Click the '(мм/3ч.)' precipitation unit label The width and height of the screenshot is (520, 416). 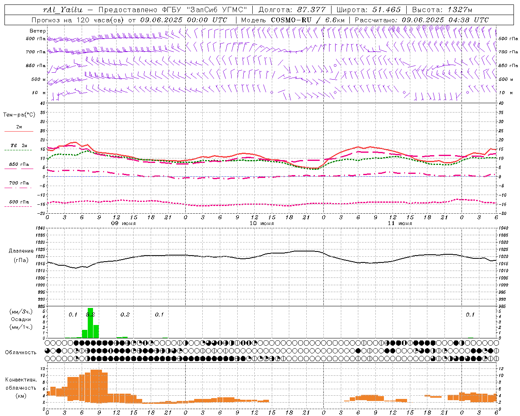(x=21, y=312)
